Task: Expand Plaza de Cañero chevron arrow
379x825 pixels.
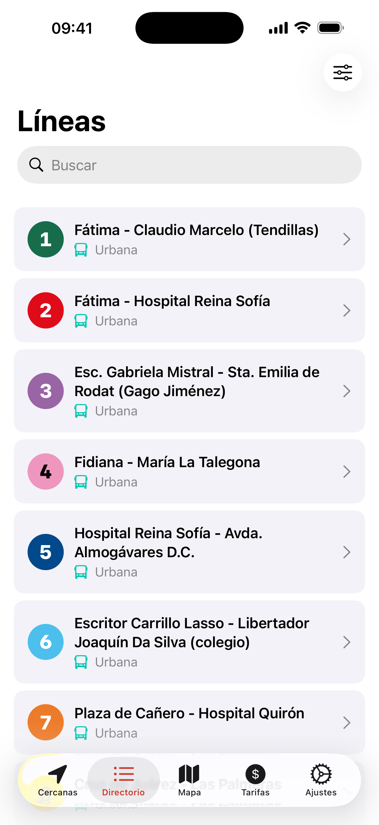Action: pos(346,723)
